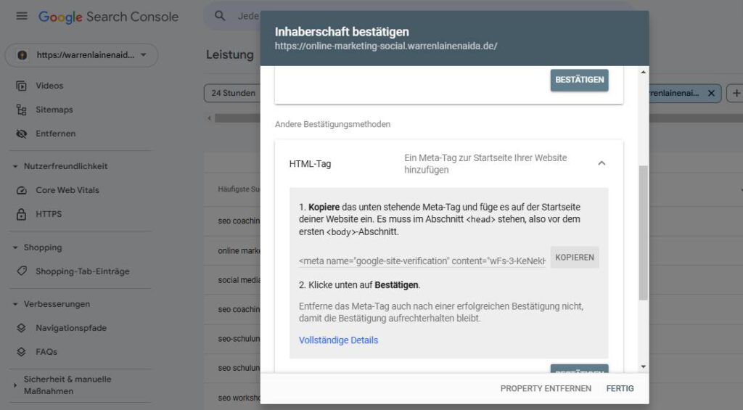
Task: Click the Sitemaps tree icon
Action: (x=21, y=110)
